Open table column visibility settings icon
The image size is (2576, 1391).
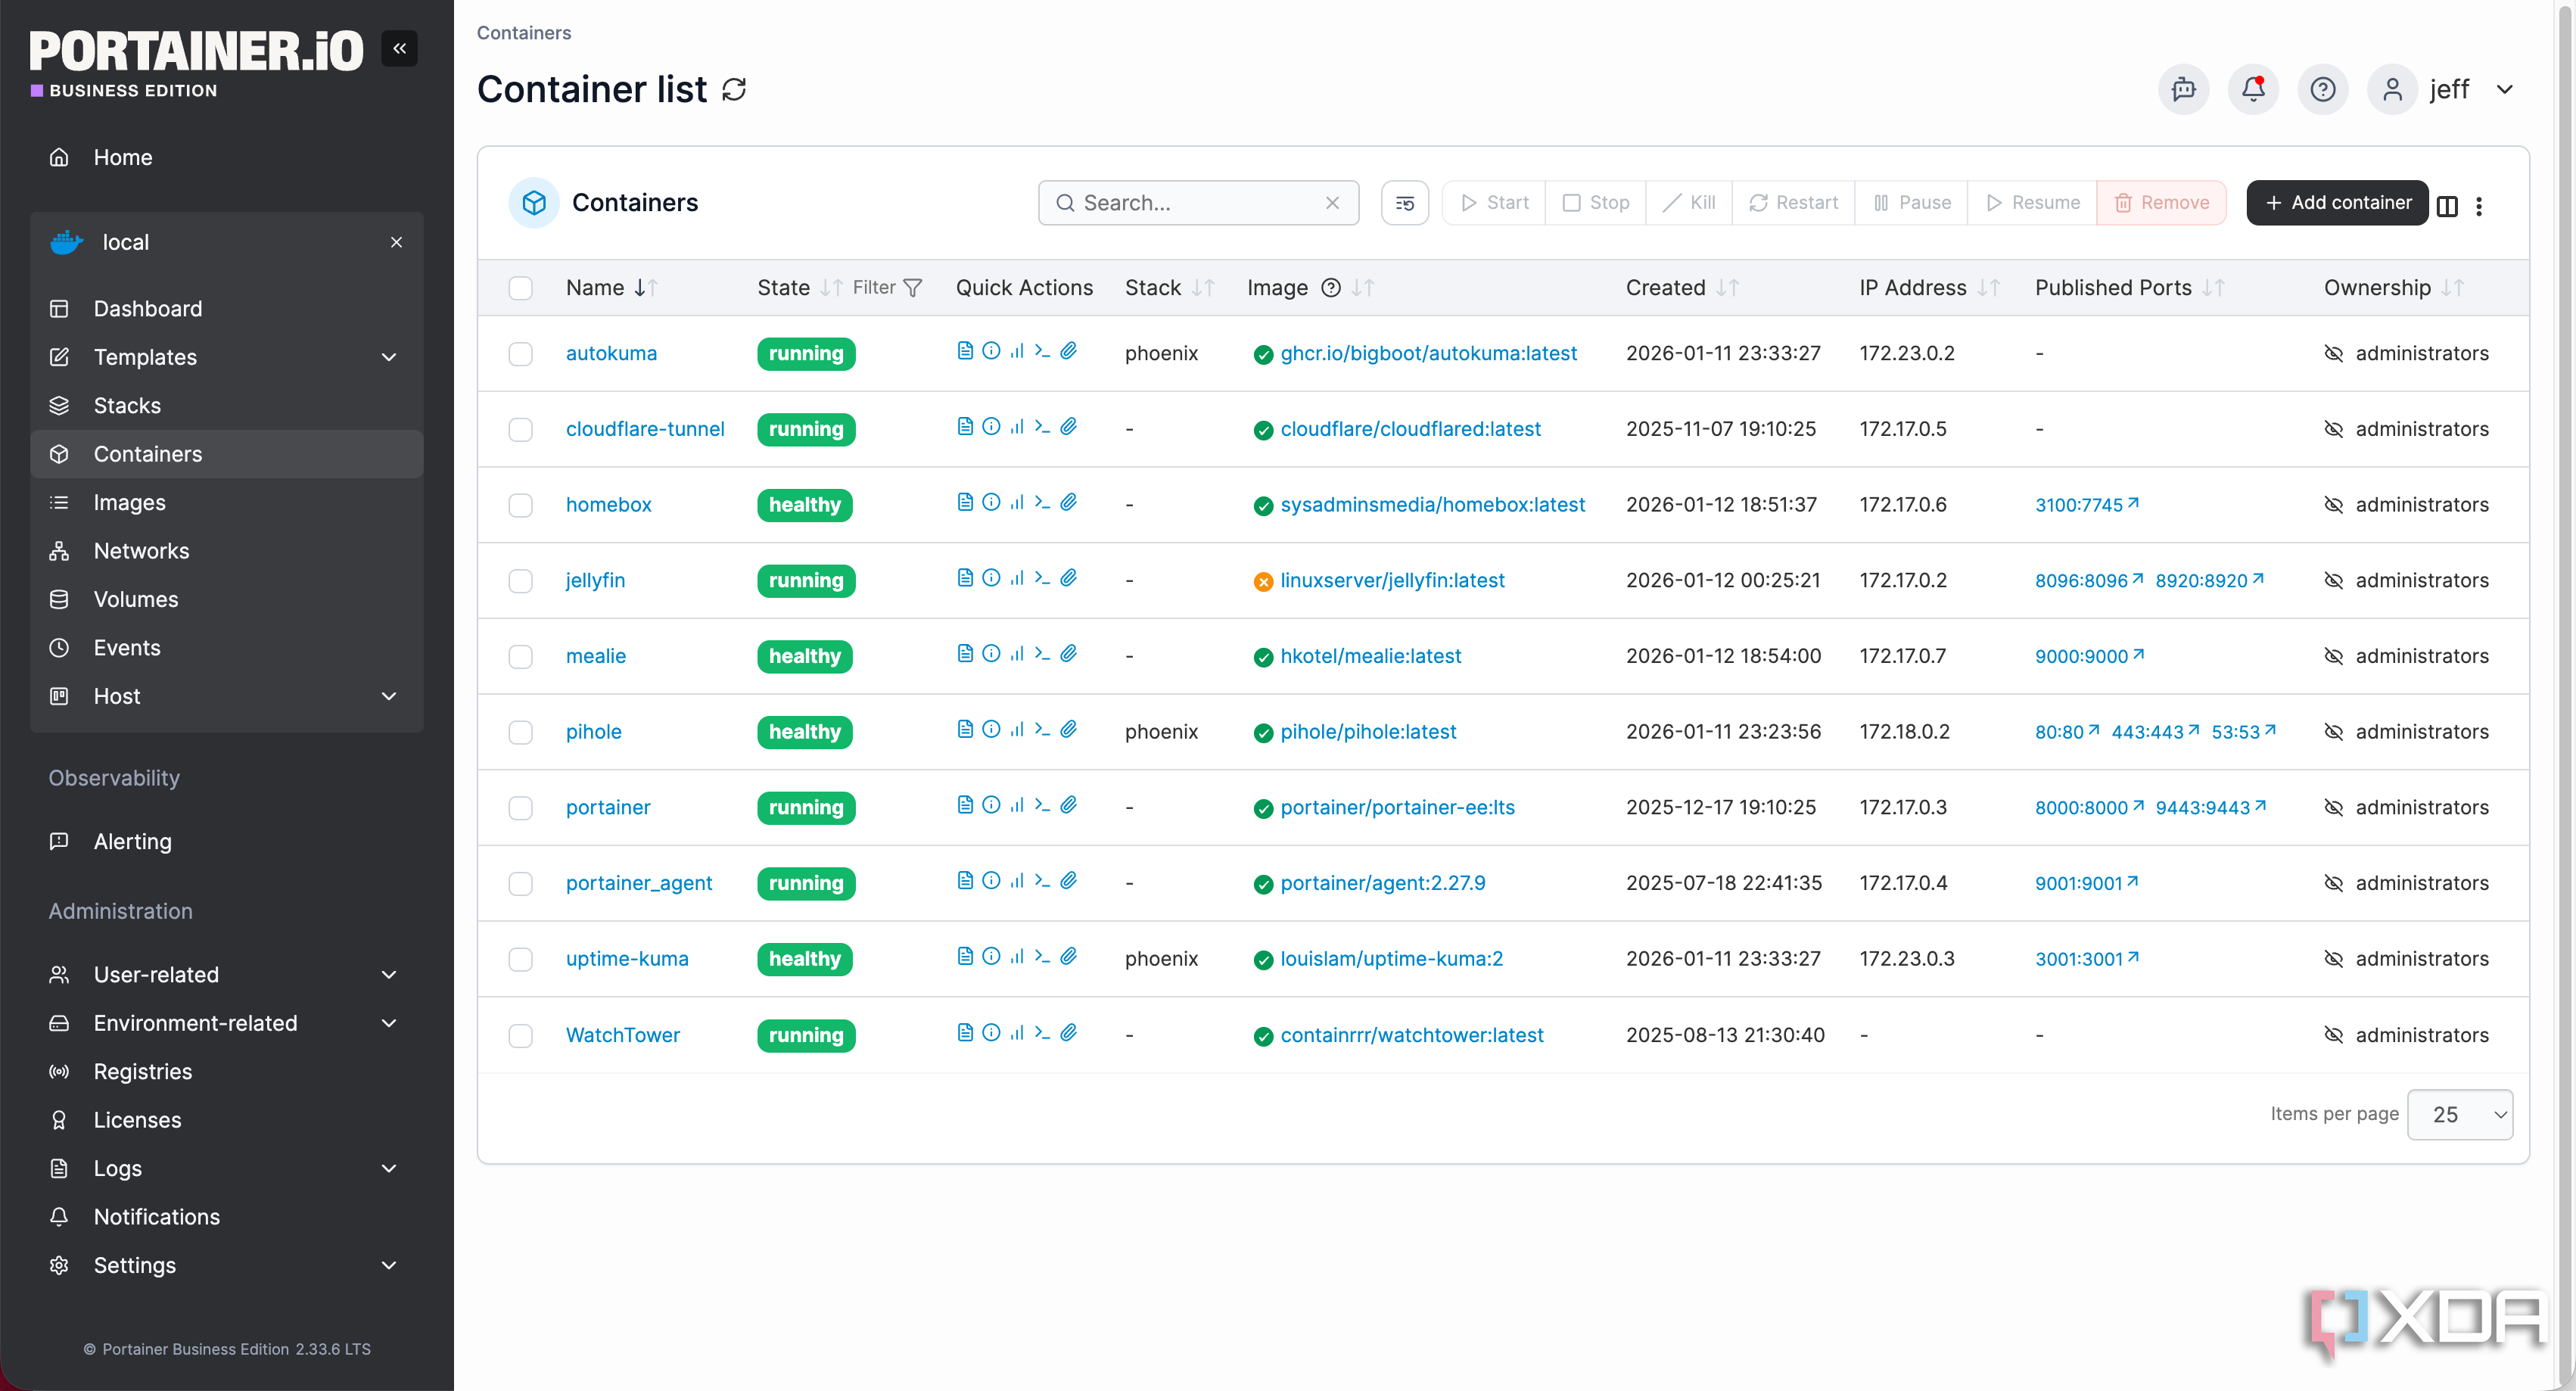2446,206
